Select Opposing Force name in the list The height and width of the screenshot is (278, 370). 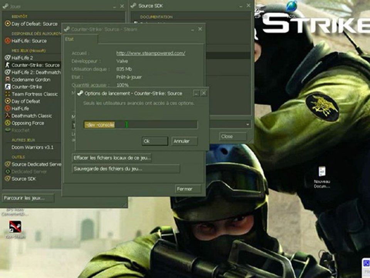point(28,123)
